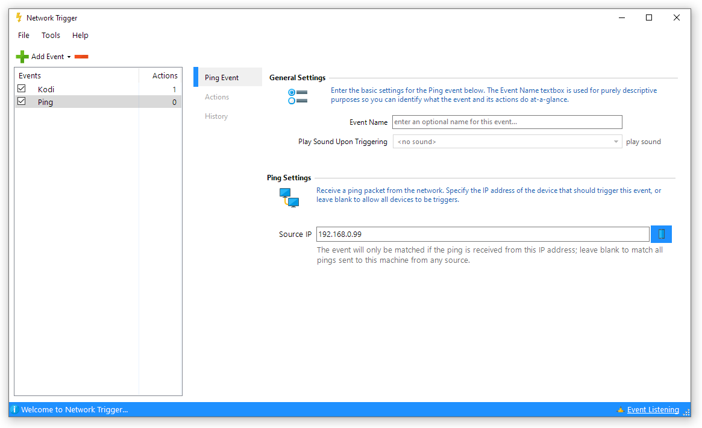Click the Event Listening link
The image size is (702, 428).
click(653, 410)
